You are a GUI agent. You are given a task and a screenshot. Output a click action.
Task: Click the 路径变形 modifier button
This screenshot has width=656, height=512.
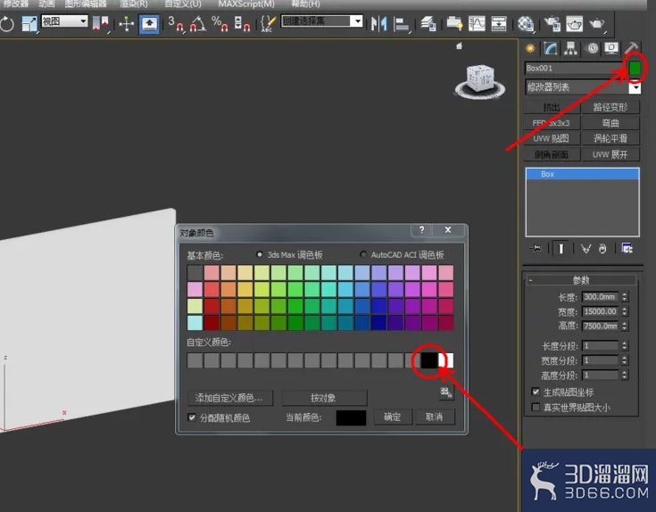click(610, 107)
